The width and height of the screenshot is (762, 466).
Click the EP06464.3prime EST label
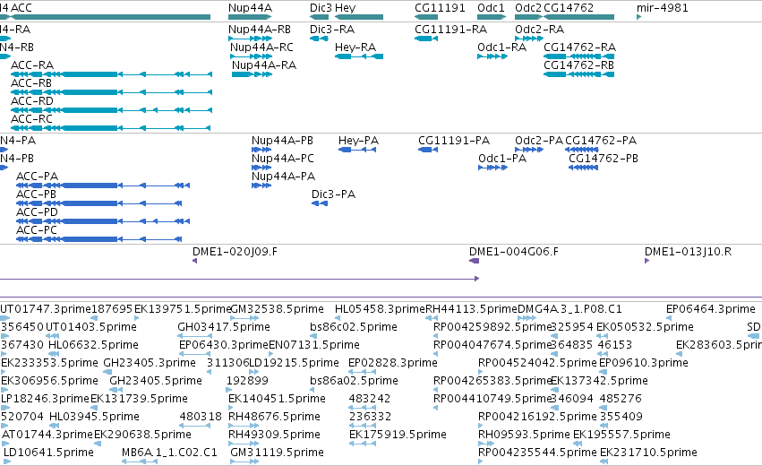click(x=710, y=309)
